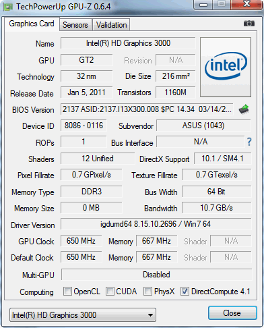Click the Subvendor ASUS field
The height and width of the screenshot is (328, 264).
[x=203, y=126]
